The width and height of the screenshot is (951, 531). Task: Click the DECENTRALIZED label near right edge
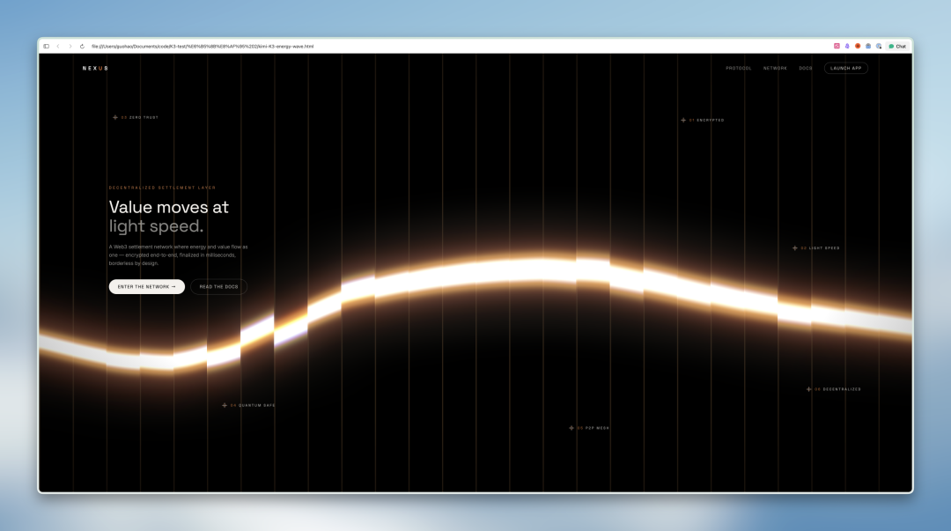point(842,389)
